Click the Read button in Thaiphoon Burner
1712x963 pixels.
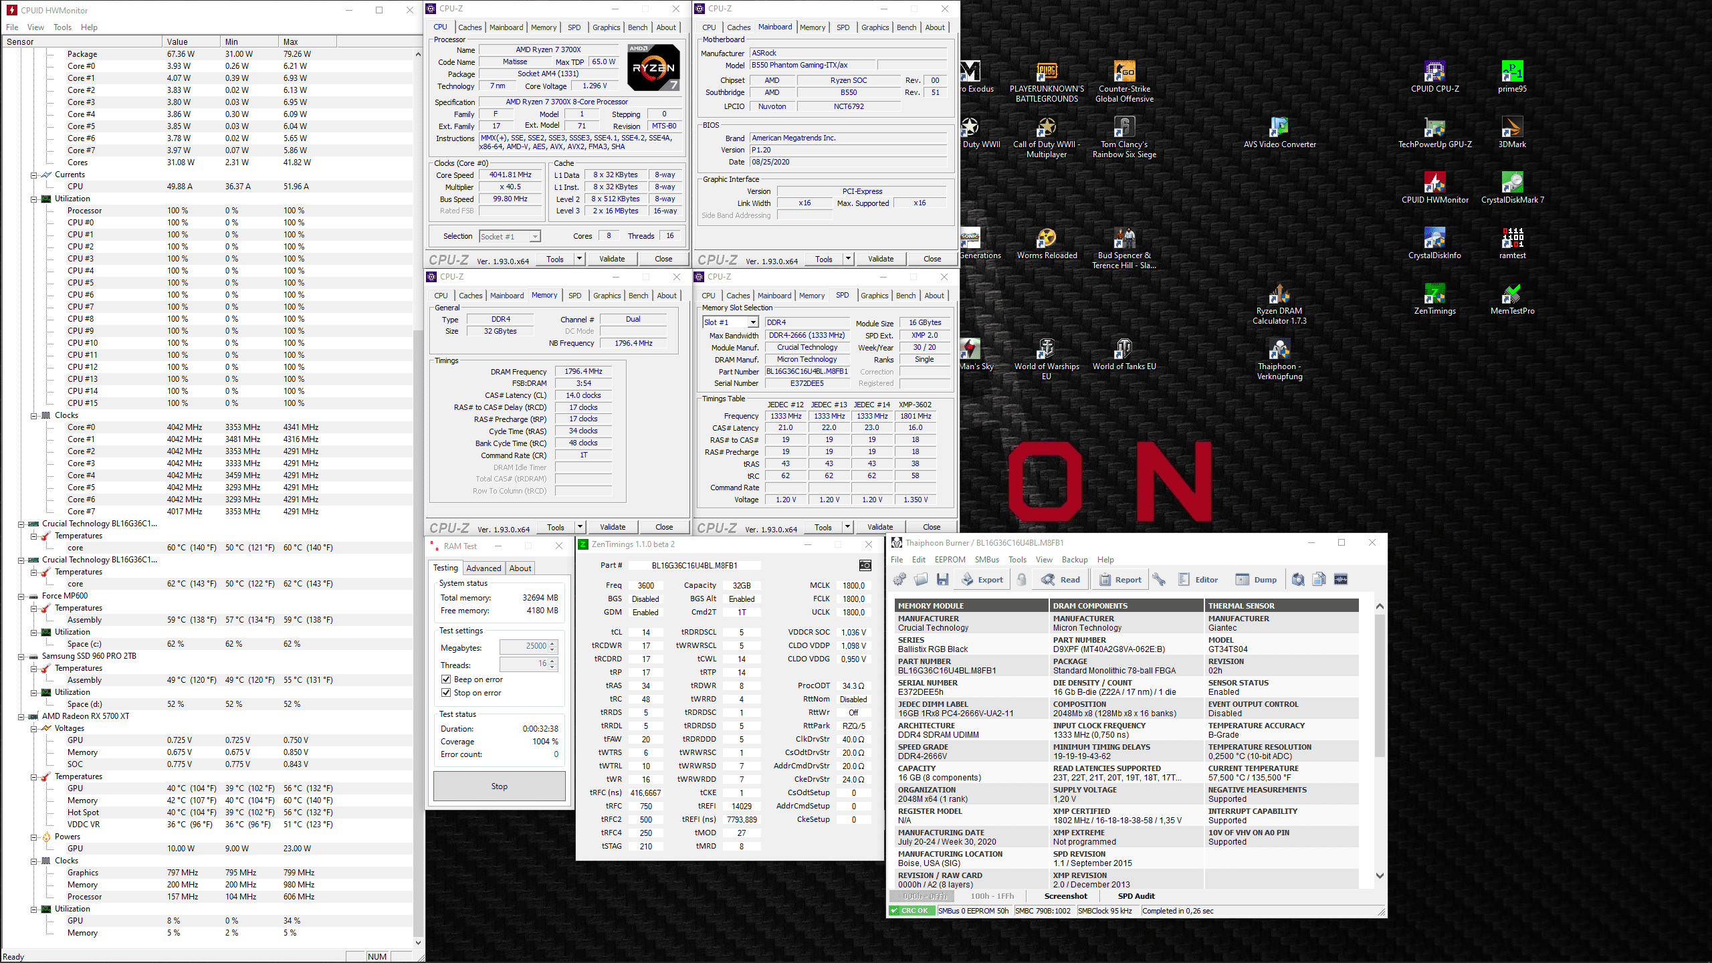click(x=1061, y=580)
